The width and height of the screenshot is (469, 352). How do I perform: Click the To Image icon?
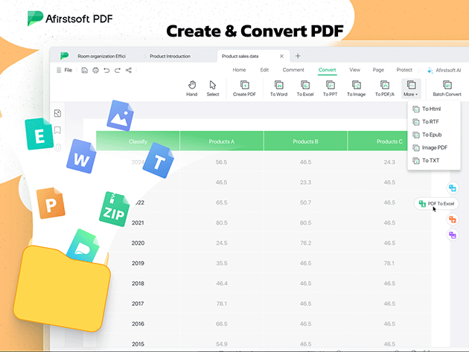pos(356,88)
